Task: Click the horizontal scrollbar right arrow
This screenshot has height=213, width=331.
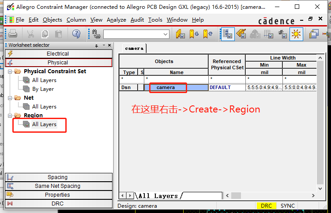Action: 313,196
